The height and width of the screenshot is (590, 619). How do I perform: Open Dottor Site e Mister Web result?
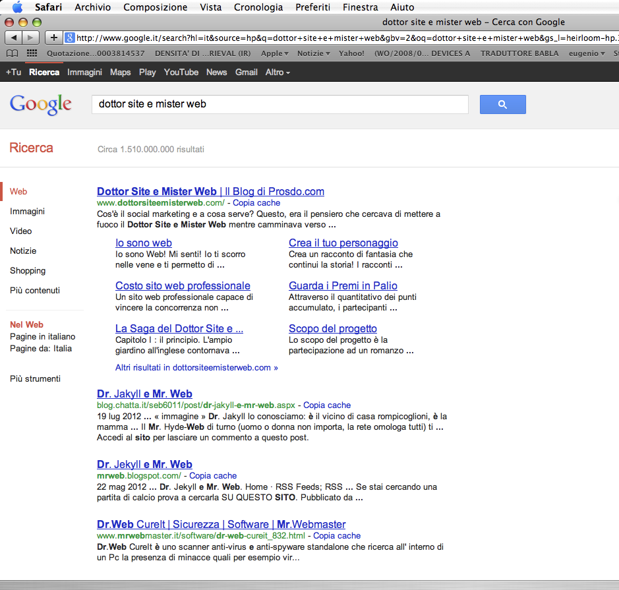click(210, 191)
